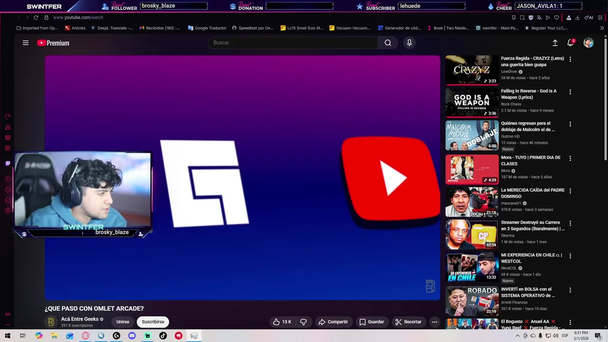608x342 pixels.
Task: Open the YouTube account avatar menu
Action: [x=589, y=43]
